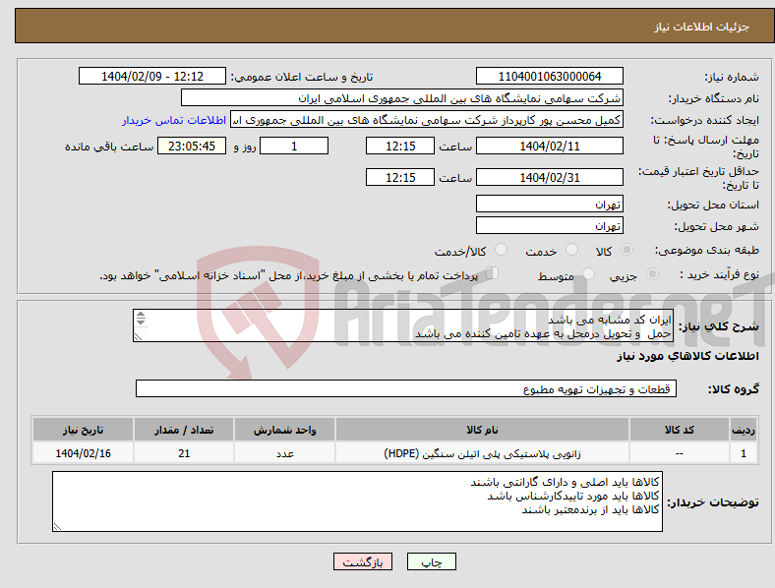Click the طبقه بندی موضوعی label

(707, 250)
